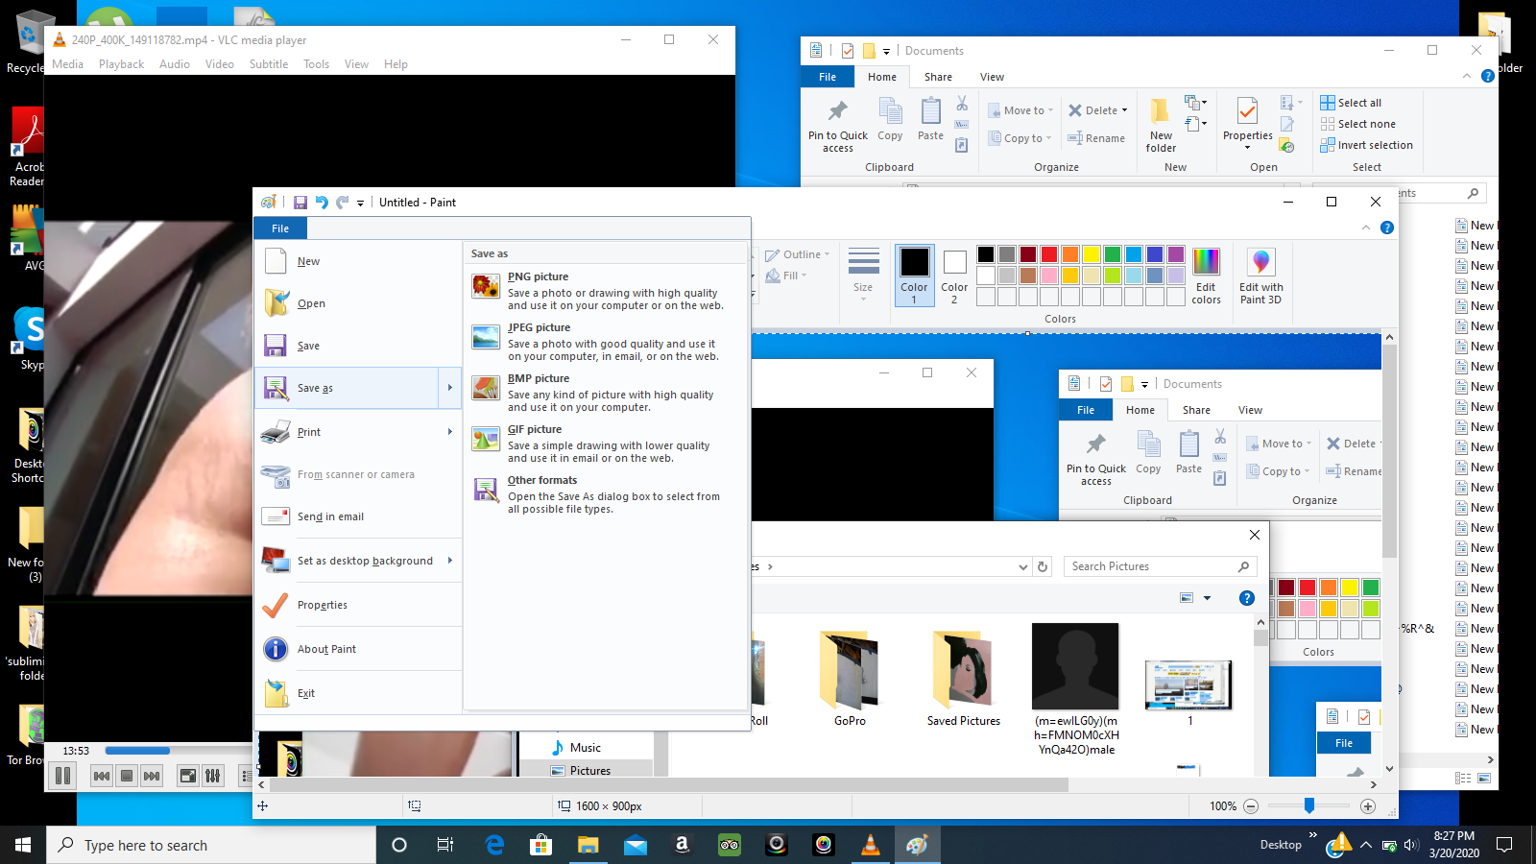Image resolution: width=1536 pixels, height=864 pixels.
Task: Toggle VLC fullscreen button
Action: [x=188, y=776]
